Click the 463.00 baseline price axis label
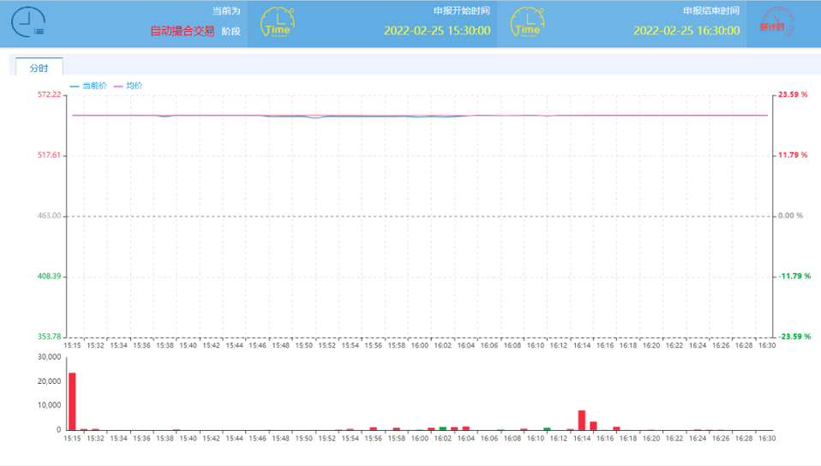821x466 pixels. point(49,216)
